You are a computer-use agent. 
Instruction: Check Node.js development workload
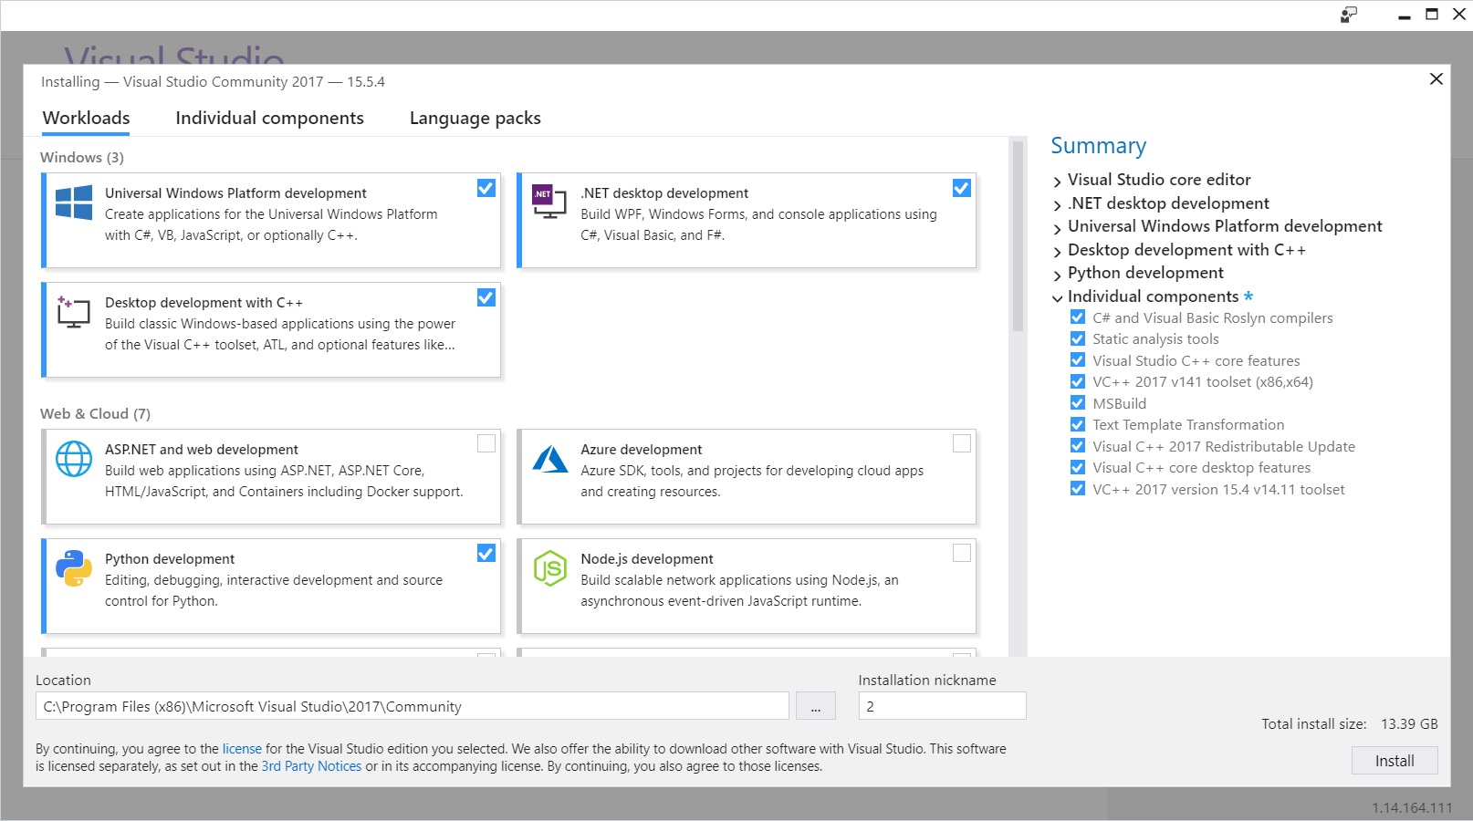(x=962, y=553)
